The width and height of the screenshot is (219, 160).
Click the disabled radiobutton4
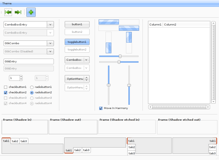pos(32,104)
